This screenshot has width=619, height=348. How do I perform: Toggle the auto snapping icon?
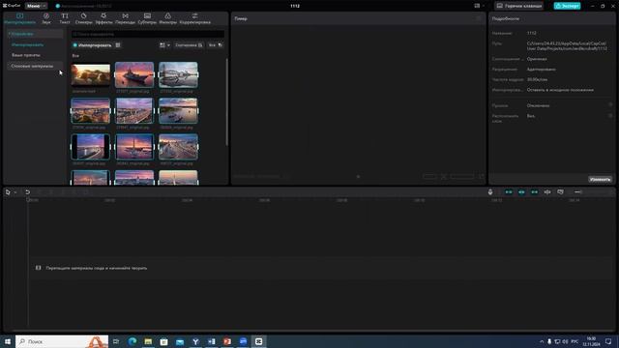point(521,192)
